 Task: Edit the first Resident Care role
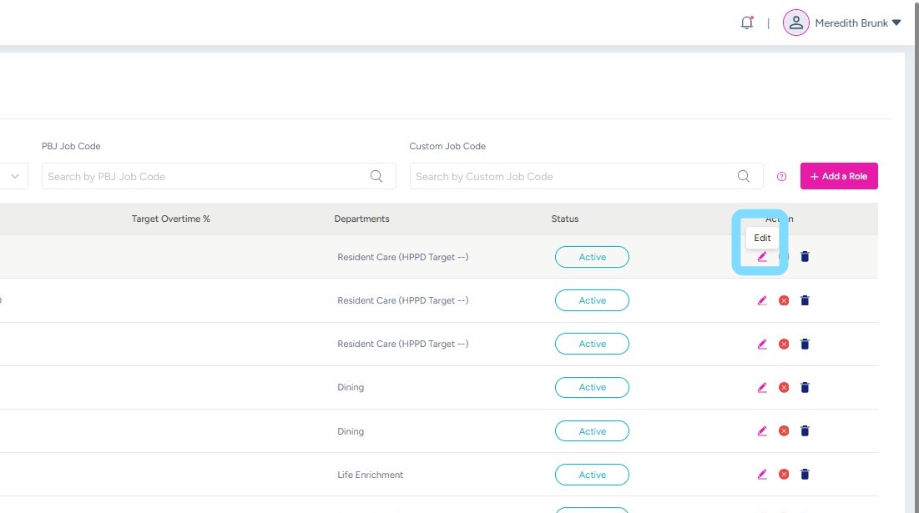(x=762, y=257)
